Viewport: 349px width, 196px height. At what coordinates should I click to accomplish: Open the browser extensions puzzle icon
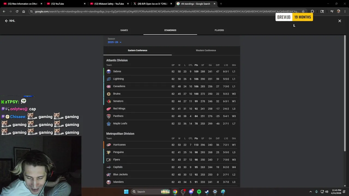312,11
